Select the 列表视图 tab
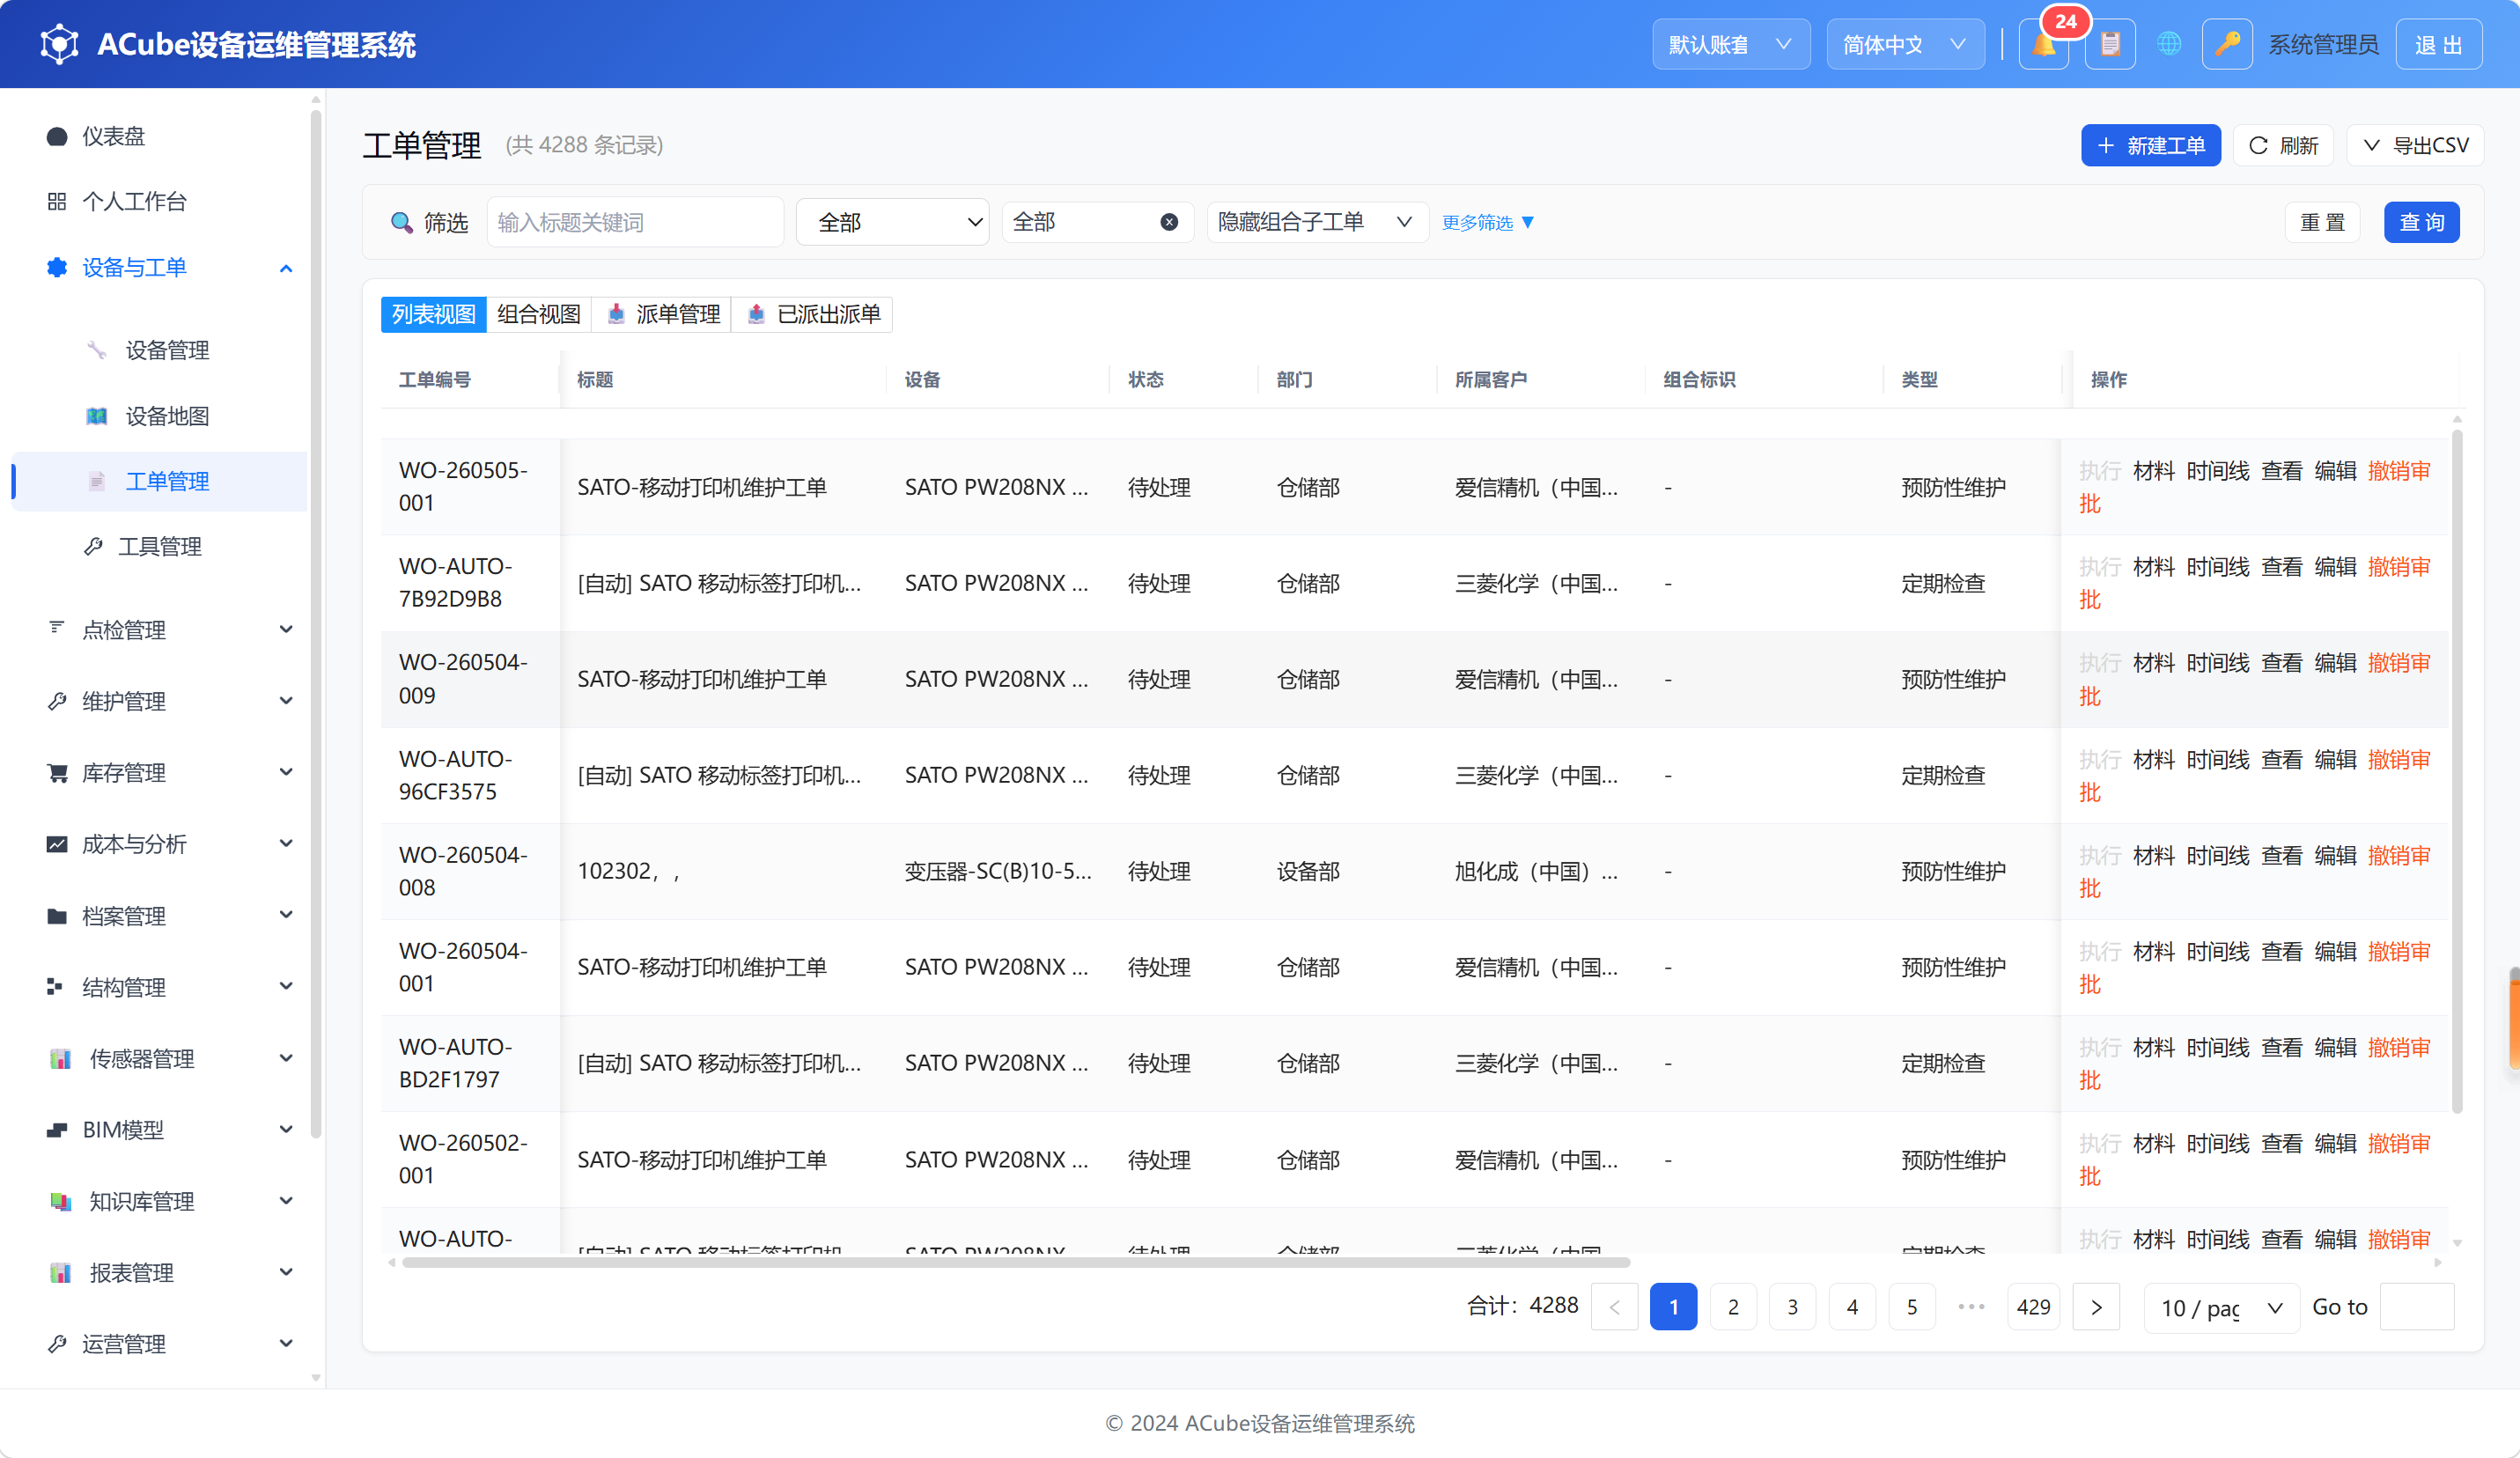 (433, 314)
